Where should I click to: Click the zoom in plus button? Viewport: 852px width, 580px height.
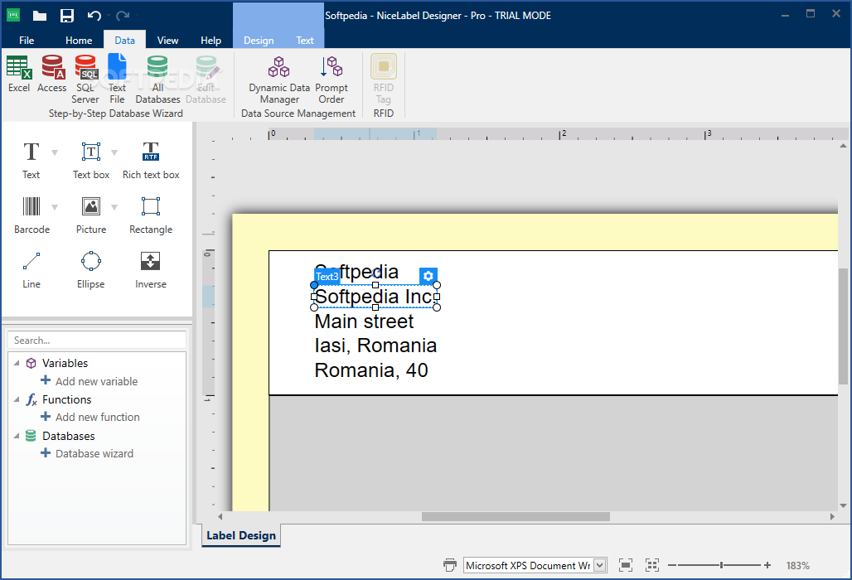coord(767,565)
